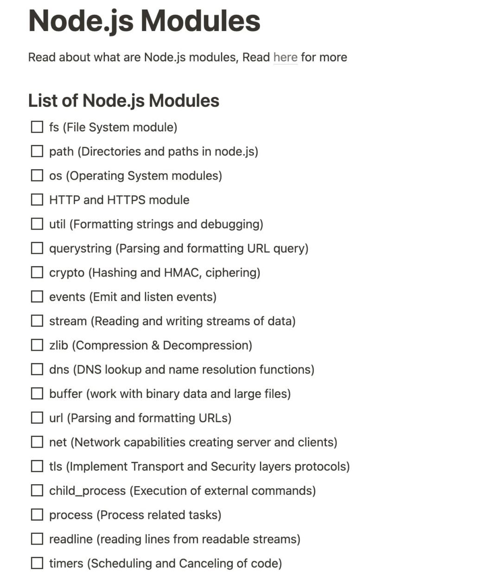
Task: Check the events module checkbox
Action: pyautogui.click(x=37, y=296)
